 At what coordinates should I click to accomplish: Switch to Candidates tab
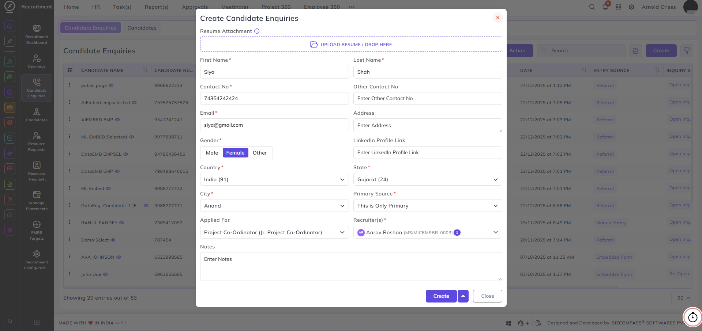(x=142, y=28)
